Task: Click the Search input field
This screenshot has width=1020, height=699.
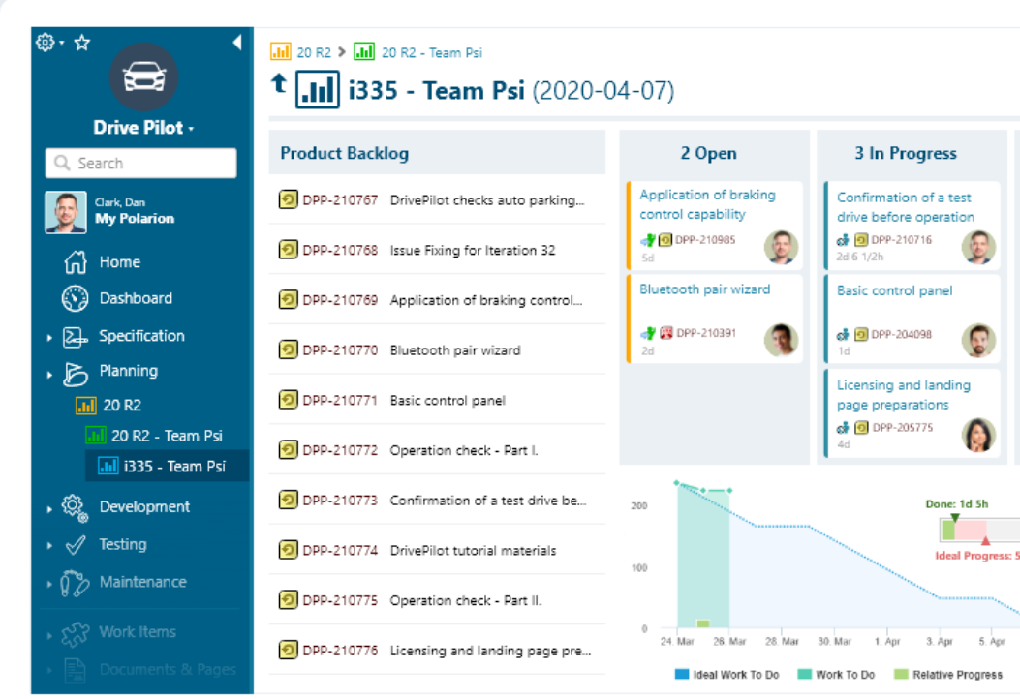Action: tap(140, 164)
